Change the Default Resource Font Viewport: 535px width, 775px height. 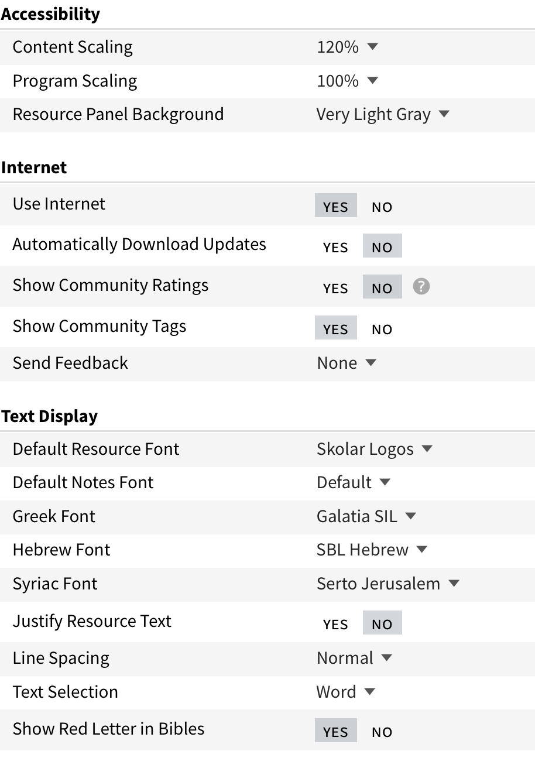[x=374, y=449]
